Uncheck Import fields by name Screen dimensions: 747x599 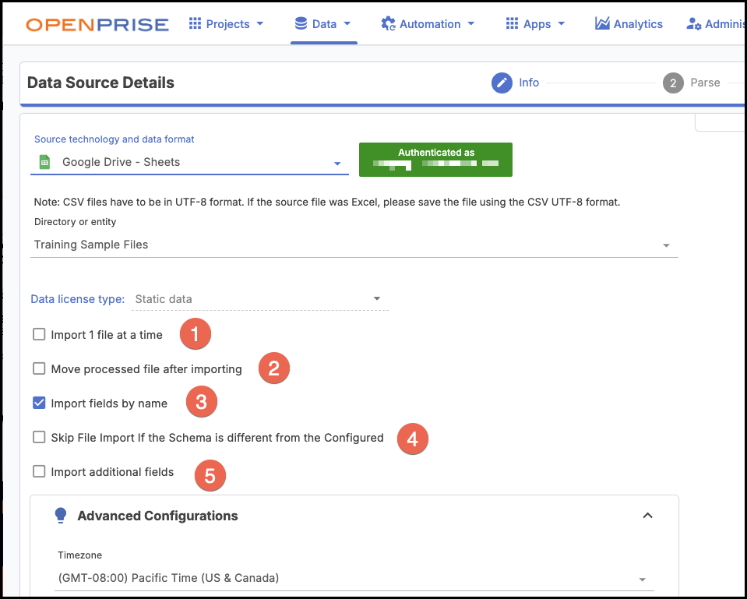[39, 403]
